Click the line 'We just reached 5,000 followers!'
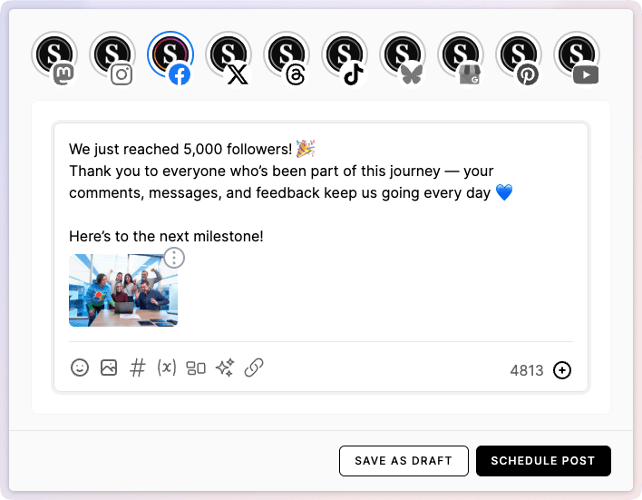 pos(180,149)
